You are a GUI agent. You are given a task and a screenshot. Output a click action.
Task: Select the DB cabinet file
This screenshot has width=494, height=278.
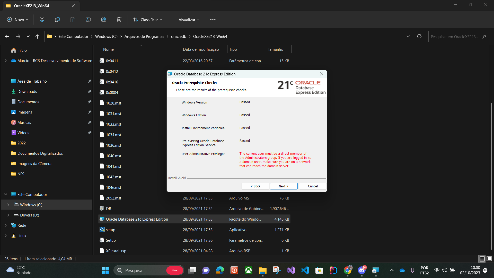coord(195,209)
